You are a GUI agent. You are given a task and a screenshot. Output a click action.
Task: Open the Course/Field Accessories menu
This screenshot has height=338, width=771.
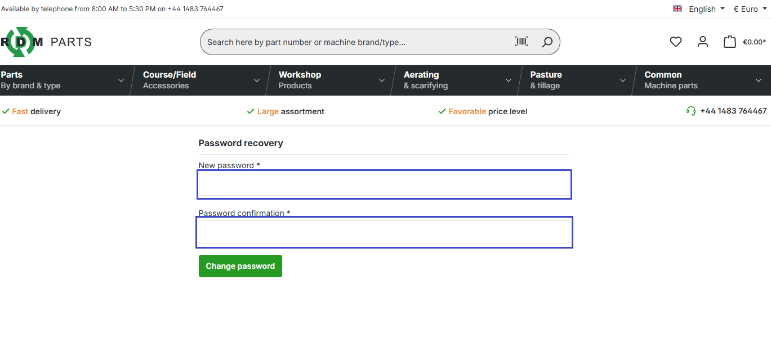click(x=200, y=80)
